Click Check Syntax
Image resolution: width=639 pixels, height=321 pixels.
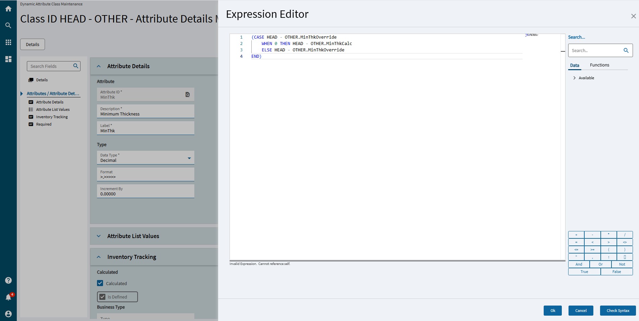click(x=618, y=311)
